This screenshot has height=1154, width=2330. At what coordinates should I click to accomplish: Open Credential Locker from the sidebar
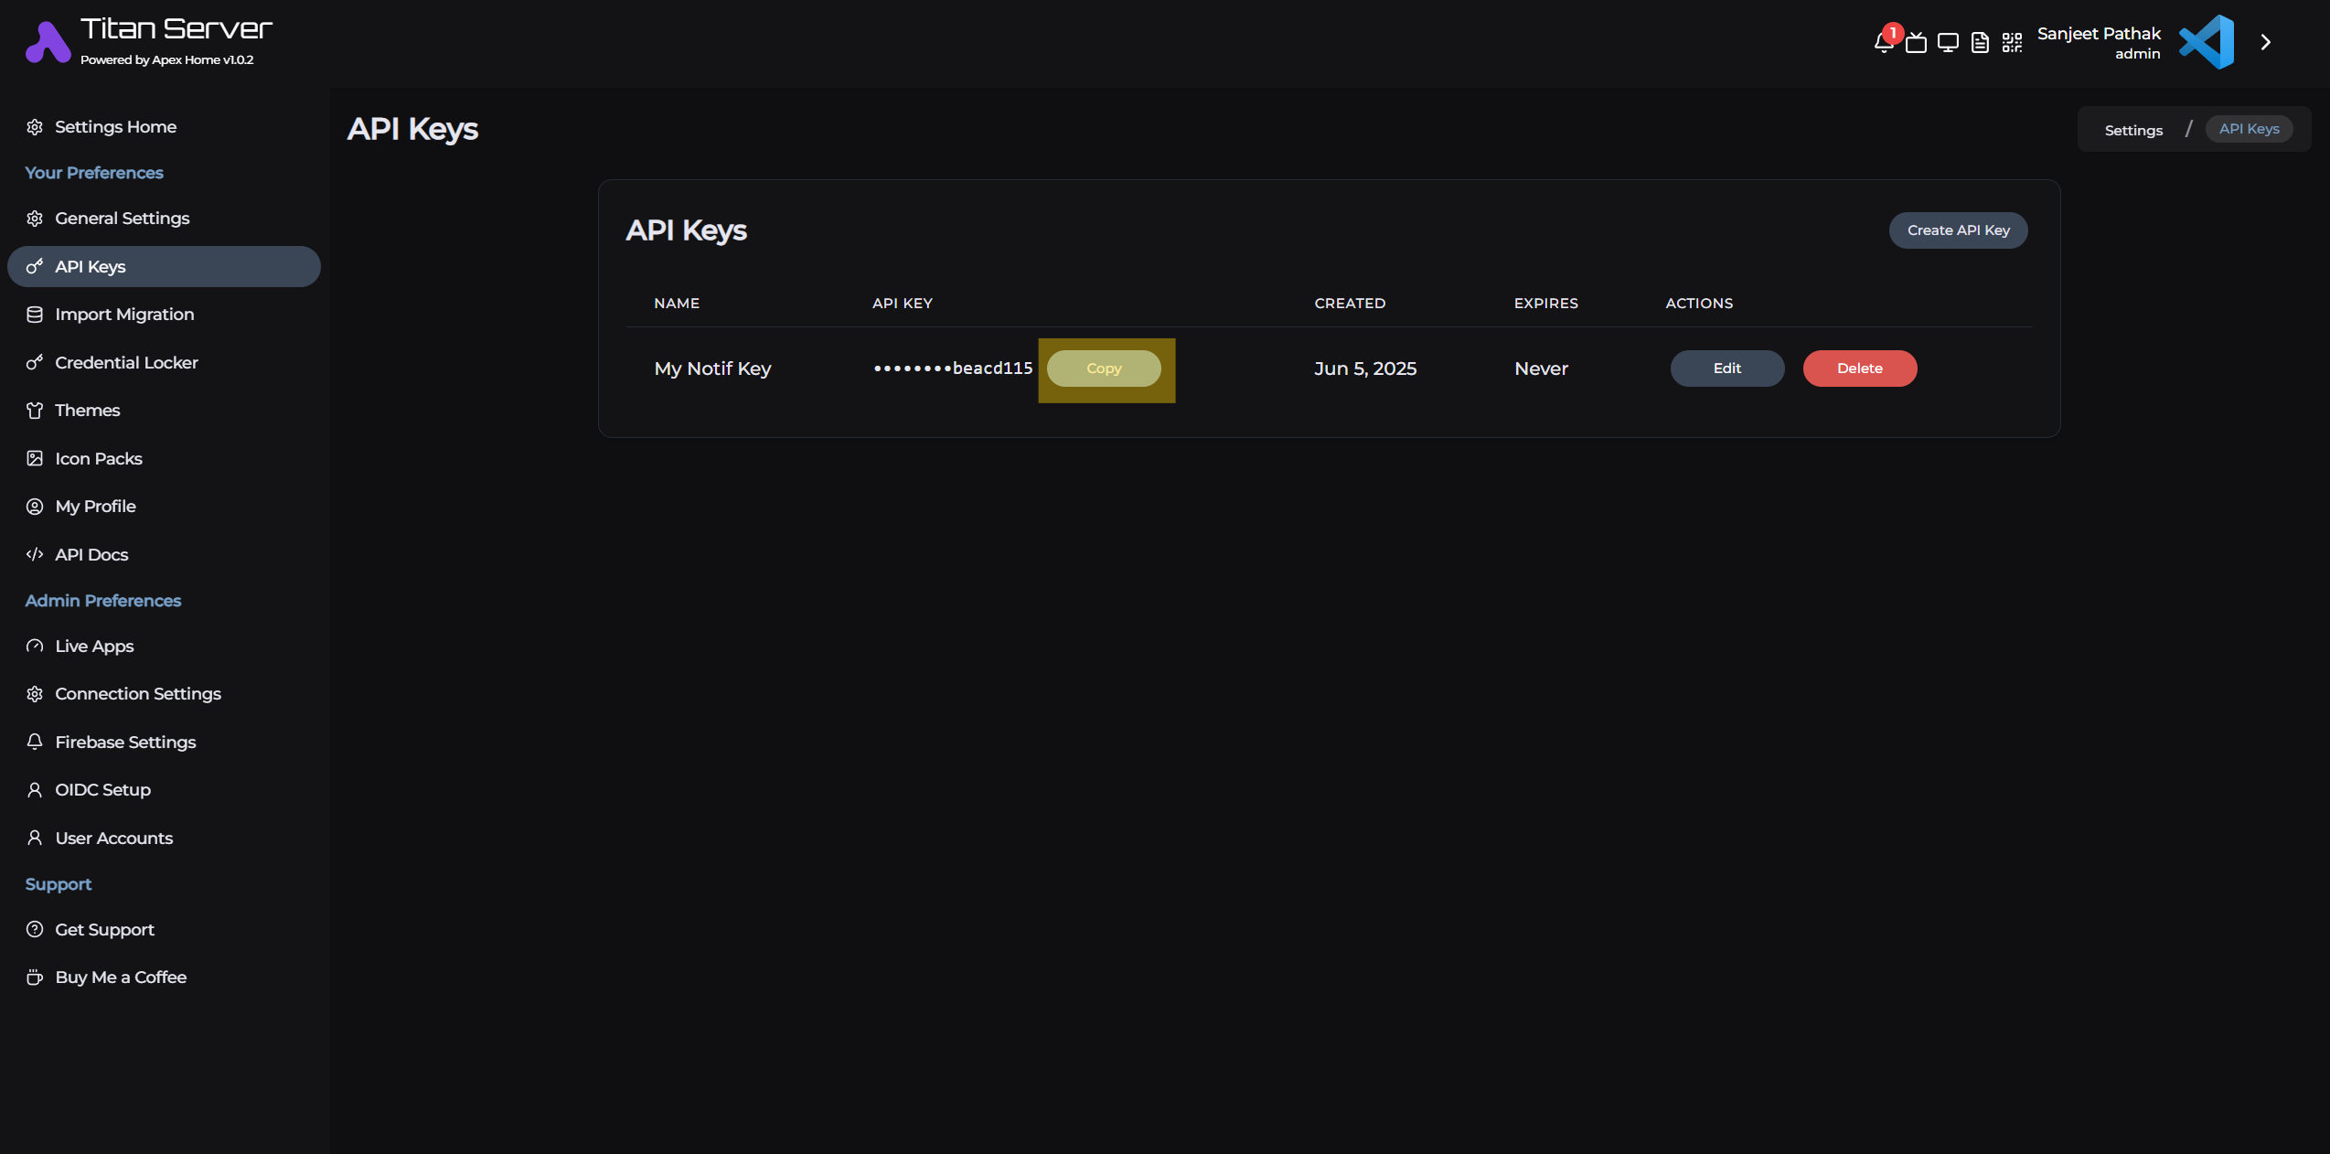(x=125, y=362)
